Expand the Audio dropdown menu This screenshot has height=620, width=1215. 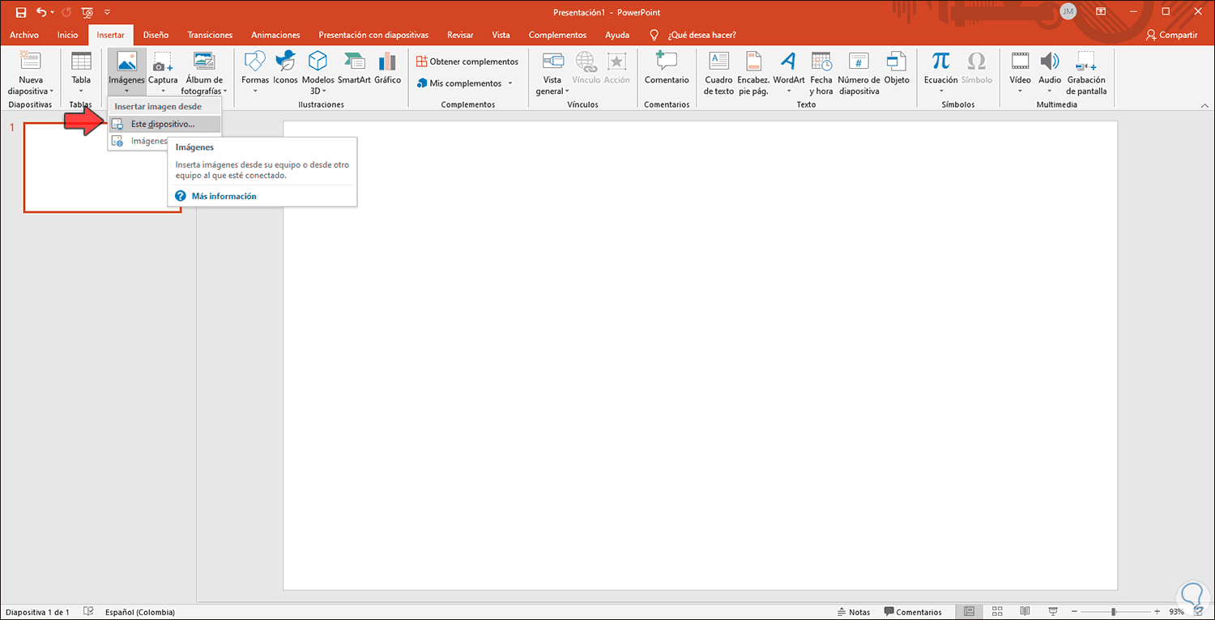[x=1050, y=91]
